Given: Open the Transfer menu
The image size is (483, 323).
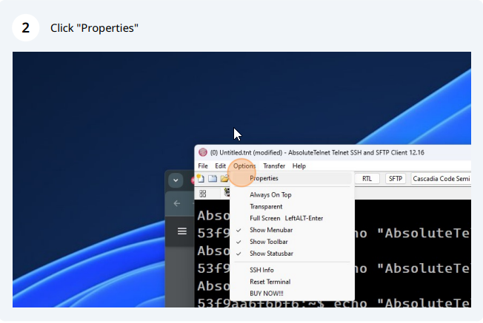Looking at the screenshot, I should (274, 166).
